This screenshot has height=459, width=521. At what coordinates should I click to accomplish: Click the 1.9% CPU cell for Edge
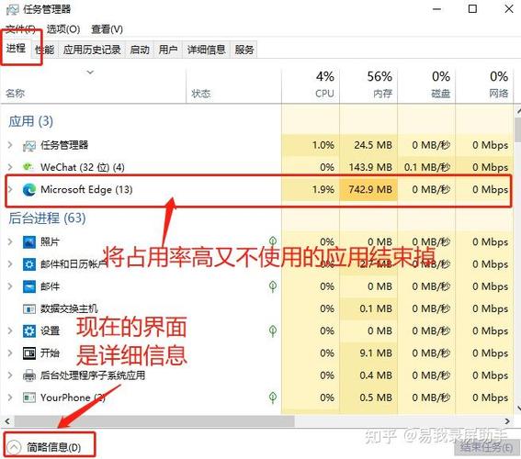311,189
